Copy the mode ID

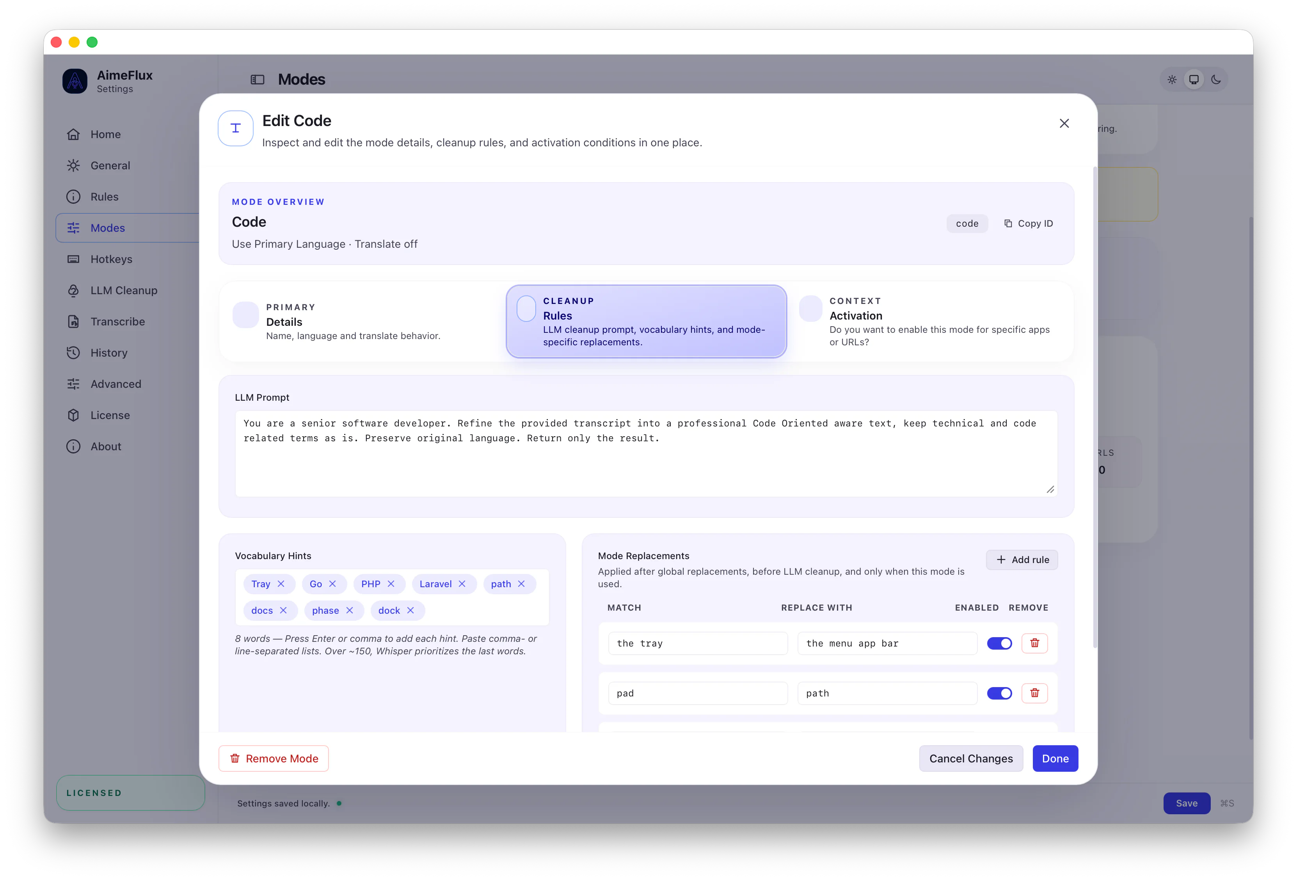click(x=1029, y=224)
